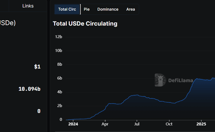215x132 pixels.
Task: Click the Total USDe Circulating heading
Action: point(85,24)
